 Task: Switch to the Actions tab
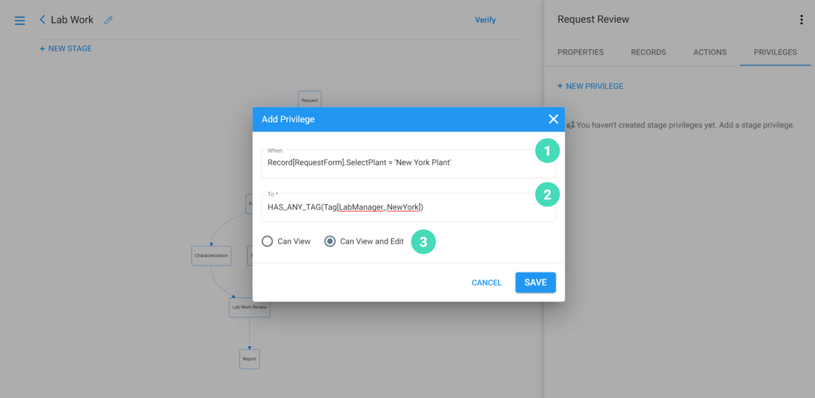click(x=710, y=52)
